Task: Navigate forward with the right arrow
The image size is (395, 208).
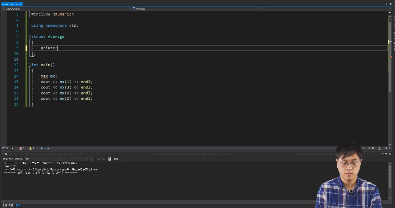Action: [48, 148]
